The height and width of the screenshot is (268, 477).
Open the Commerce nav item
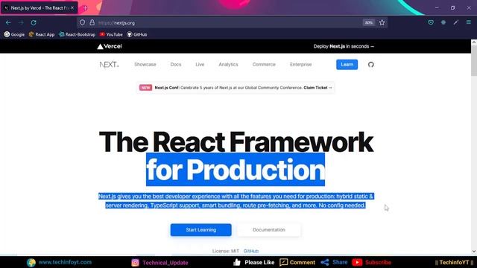click(264, 65)
